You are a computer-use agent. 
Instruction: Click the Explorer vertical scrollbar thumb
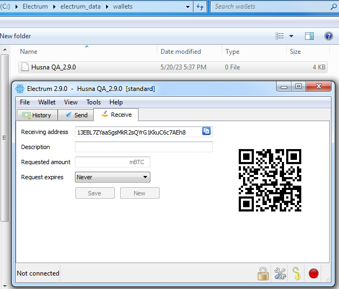[x=4, y=138]
